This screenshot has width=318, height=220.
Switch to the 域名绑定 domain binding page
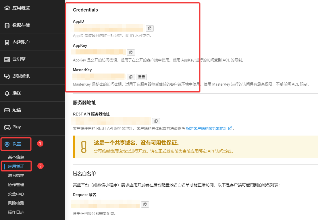coord(16,175)
